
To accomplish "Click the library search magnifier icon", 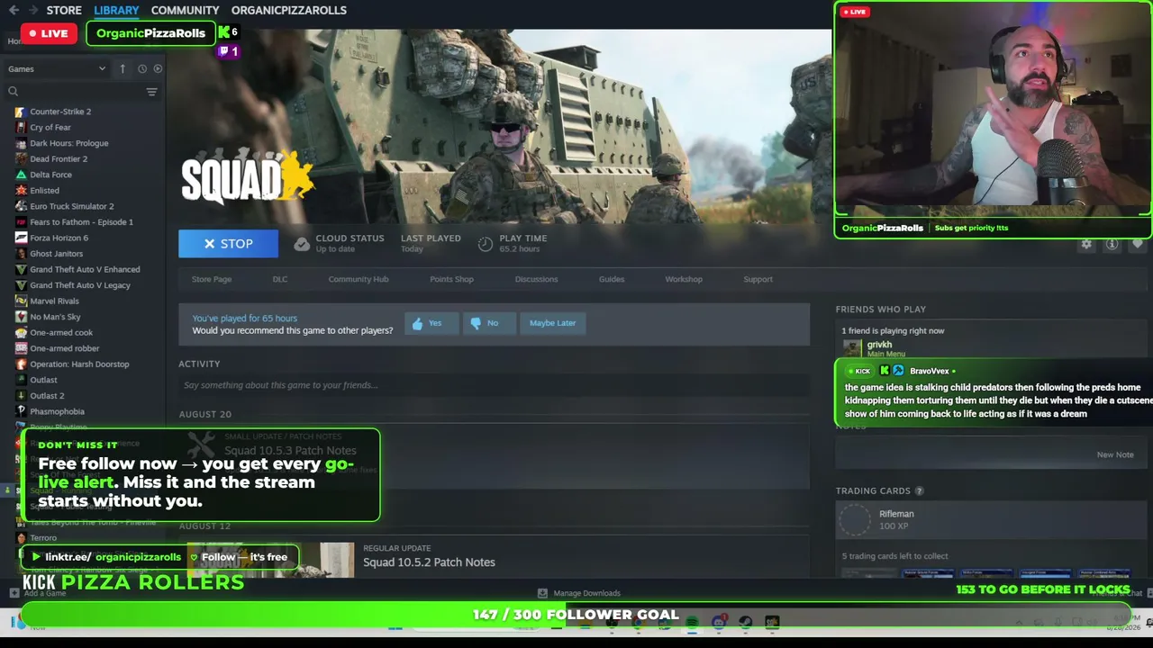I will coord(14,91).
